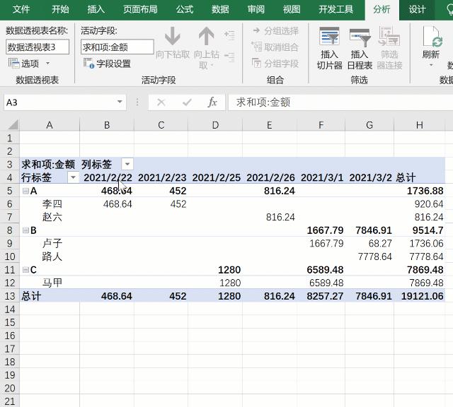Click the cell showing 7778.64 in column G
453x407 pixels.
click(x=369, y=256)
